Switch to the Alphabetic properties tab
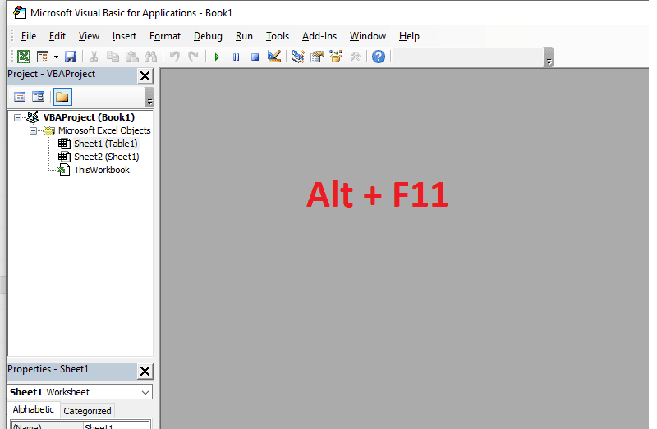This screenshot has width=657, height=429. [33, 410]
